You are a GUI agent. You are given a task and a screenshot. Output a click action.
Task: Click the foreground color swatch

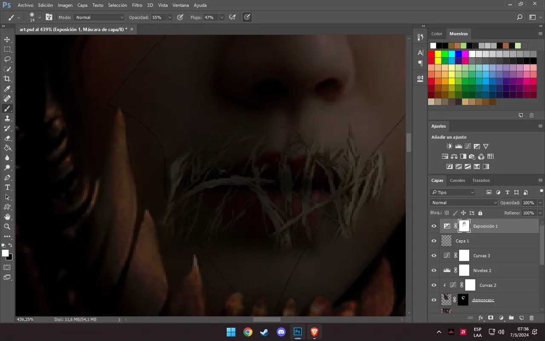5,253
